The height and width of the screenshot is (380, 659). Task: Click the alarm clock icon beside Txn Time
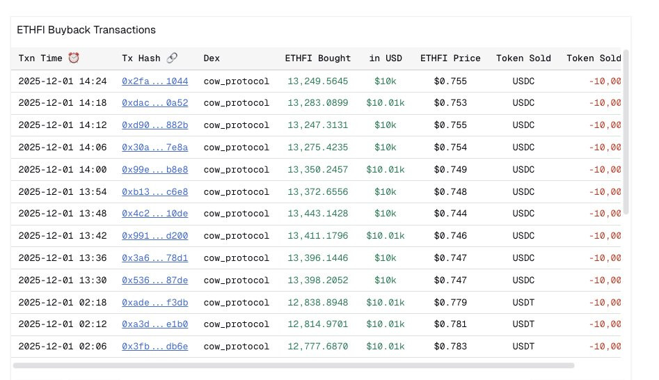point(74,58)
